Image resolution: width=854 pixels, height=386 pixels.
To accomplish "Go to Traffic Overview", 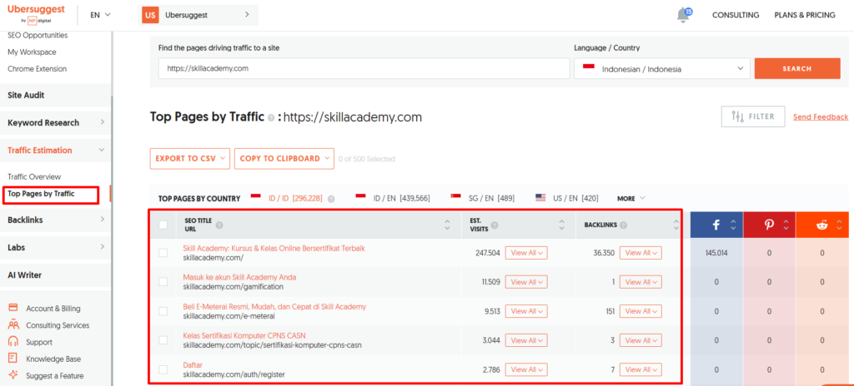I will click(34, 176).
